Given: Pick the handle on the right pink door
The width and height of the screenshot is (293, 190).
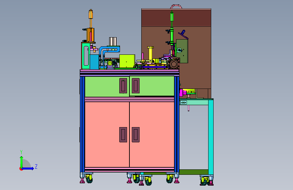Looking at the screenshot, I should click(x=136, y=135).
